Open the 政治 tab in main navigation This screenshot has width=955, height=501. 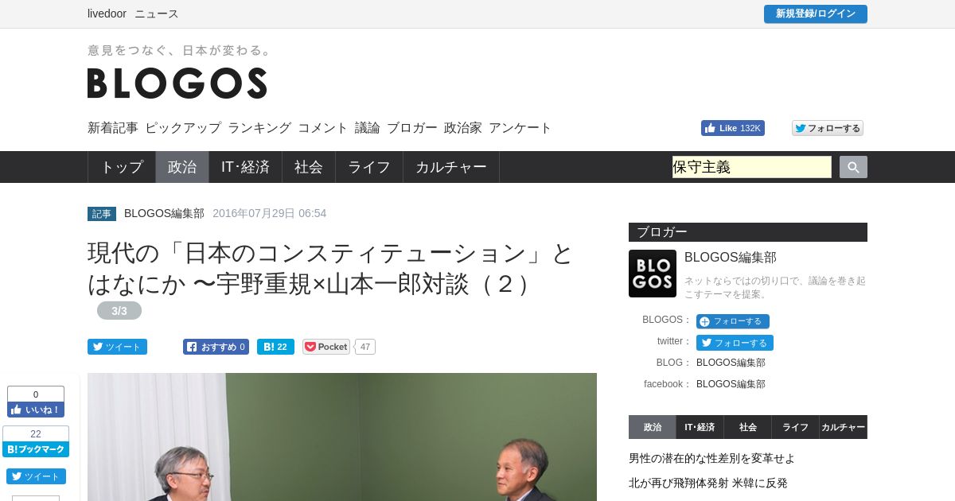coord(182,167)
